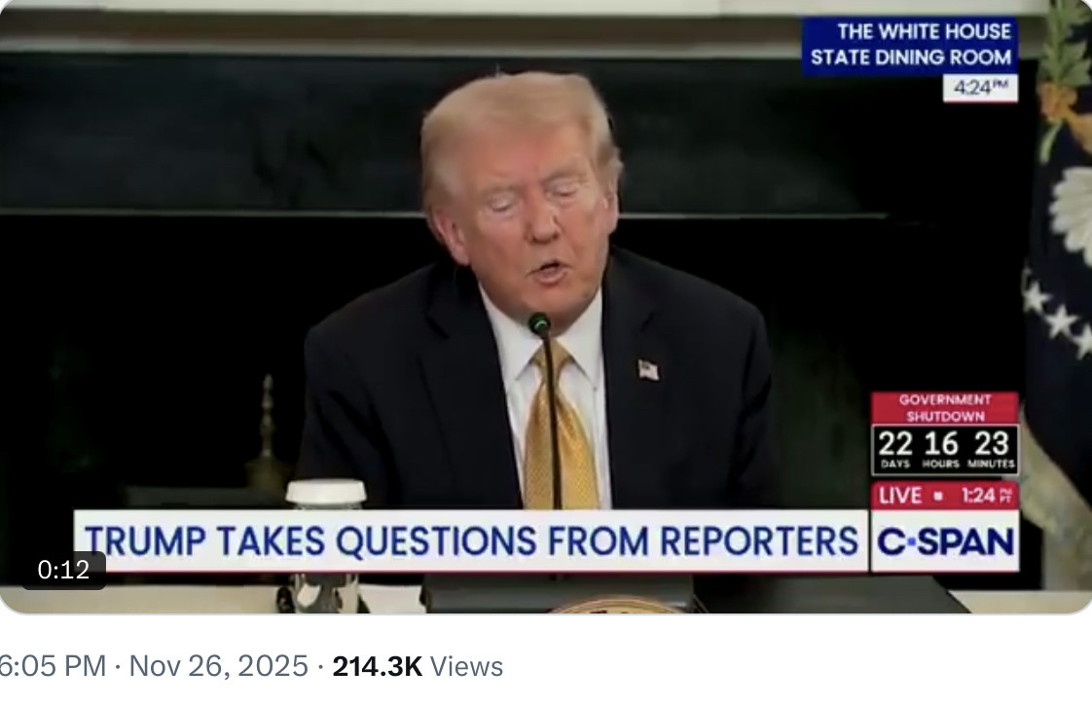Image resolution: width=1092 pixels, height=707 pixels.
Task: Open the 6:05 PM post timestamp link
Action: pos(53,666)
